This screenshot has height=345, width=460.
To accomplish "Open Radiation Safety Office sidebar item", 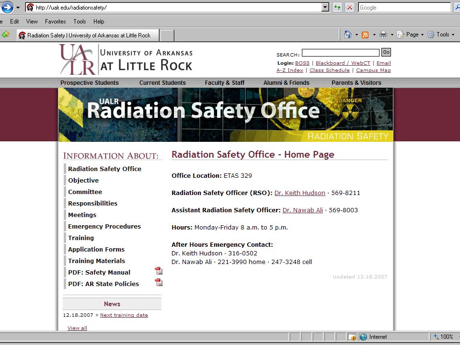I will 105,169.
